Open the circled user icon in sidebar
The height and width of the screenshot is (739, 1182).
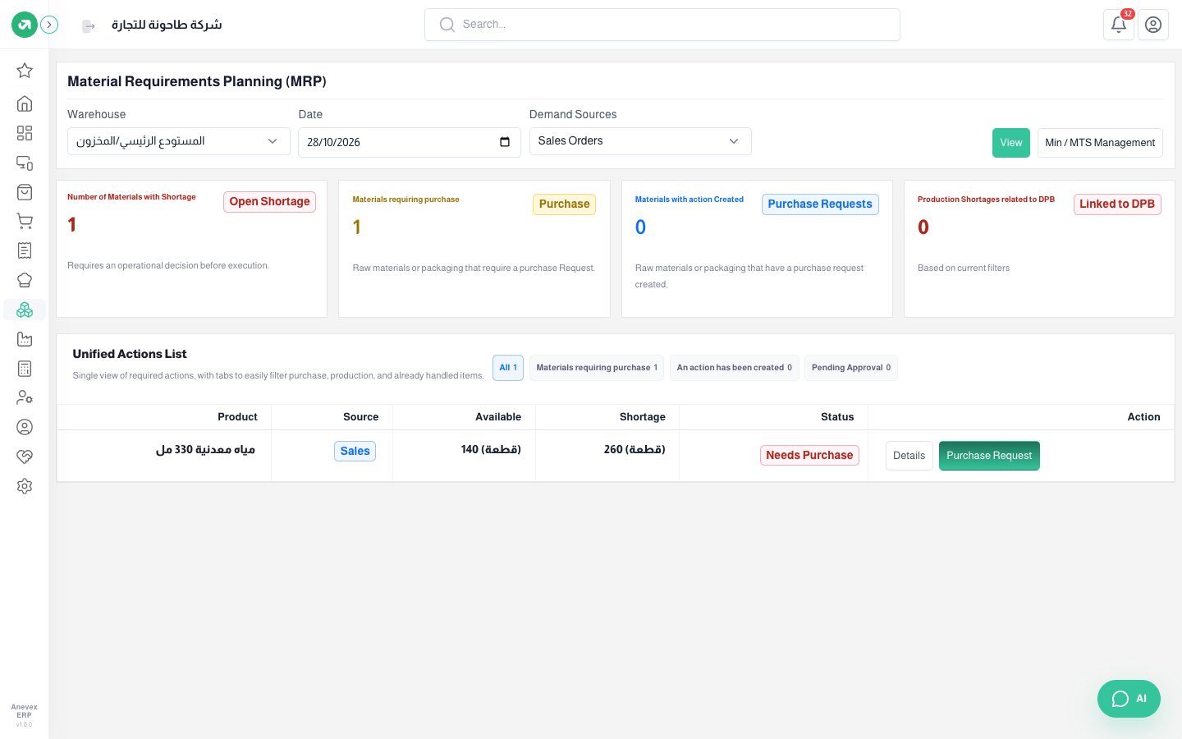click(25, 427)
